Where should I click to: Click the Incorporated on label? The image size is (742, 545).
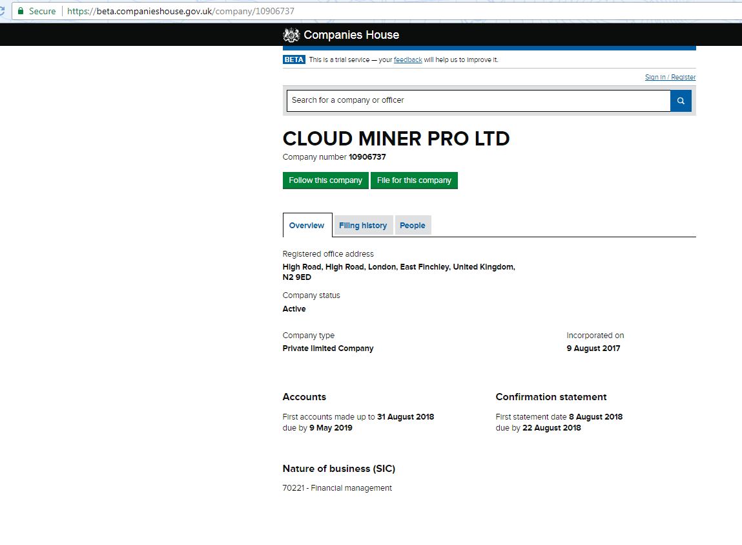595,336
